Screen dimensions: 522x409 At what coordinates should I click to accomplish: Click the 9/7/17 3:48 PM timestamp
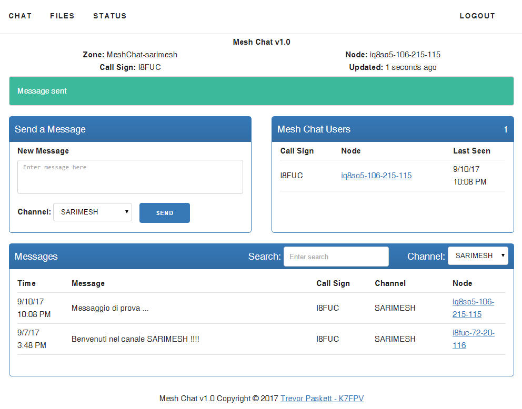click(32, 339)
